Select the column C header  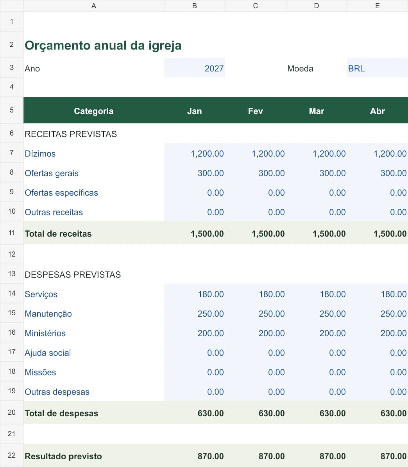point(256,6)
